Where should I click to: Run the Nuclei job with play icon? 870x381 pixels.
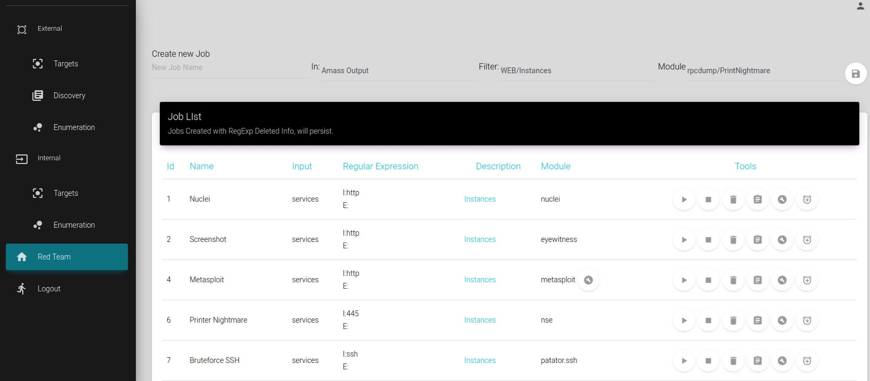click(x=684, y=200)
